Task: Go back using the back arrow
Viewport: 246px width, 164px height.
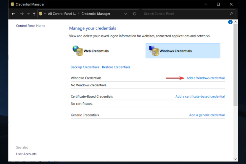Action: click(13, 14)
